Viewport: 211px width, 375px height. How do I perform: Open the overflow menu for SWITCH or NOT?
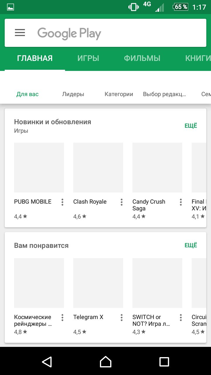[181, 318]
